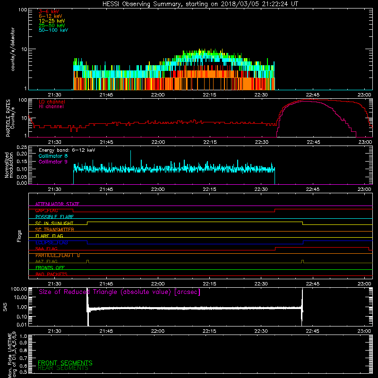This screenshot has height=378, width=378.
Task: Click the peak of the LO channel curve
Action: click(311, 99)
